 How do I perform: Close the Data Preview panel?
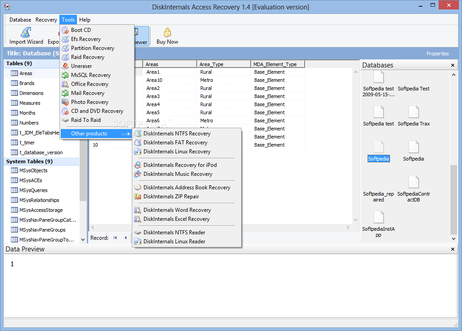coord(453,250)
